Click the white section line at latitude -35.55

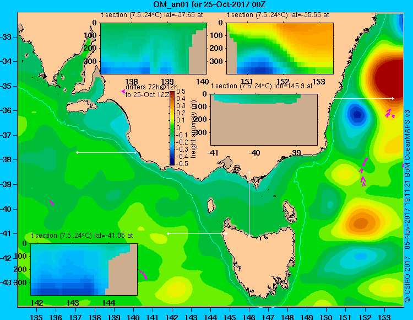pyautogui.click(x=363, y=98)
